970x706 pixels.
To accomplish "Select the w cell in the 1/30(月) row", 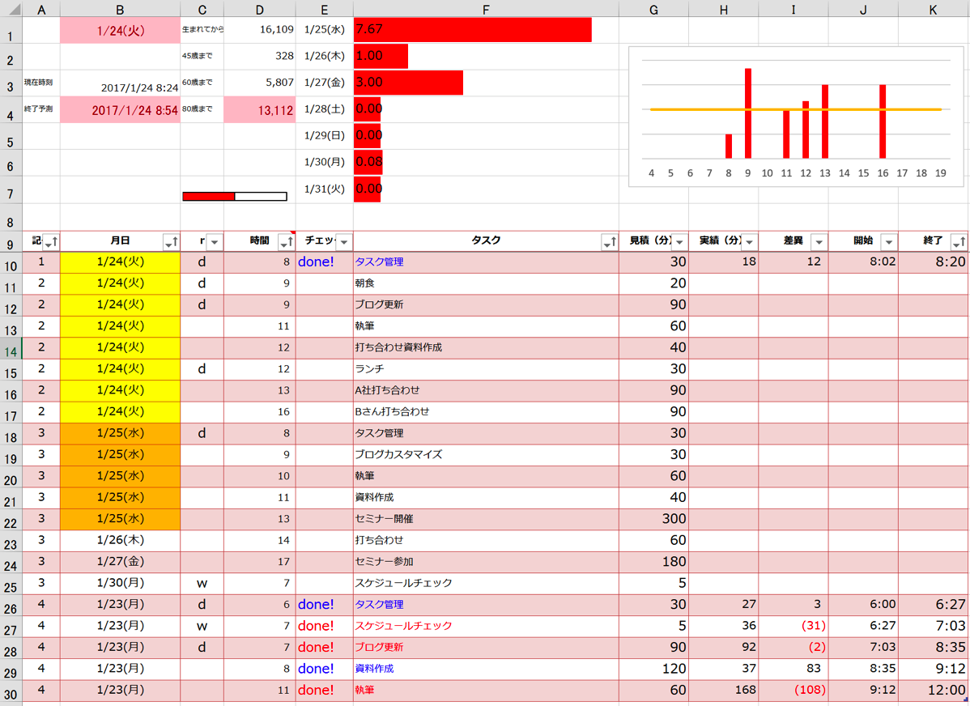I will pos(202,584).
